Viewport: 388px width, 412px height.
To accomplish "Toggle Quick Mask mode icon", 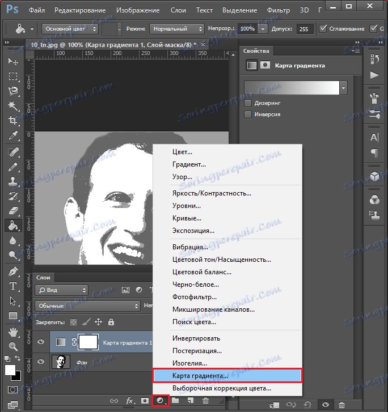I will (12, 389).
